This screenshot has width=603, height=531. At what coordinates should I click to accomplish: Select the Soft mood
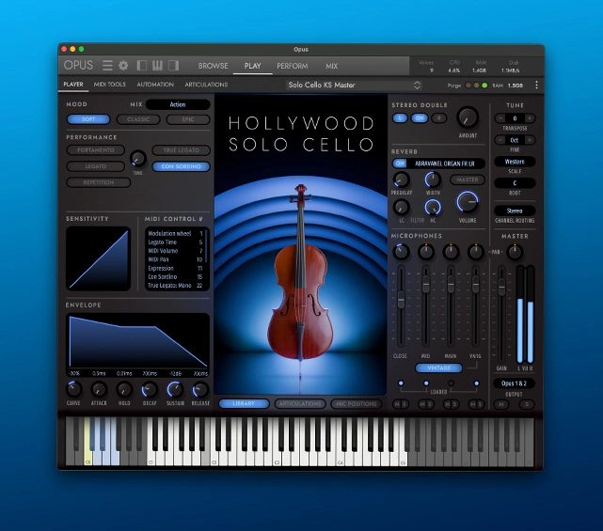point(88,119)
